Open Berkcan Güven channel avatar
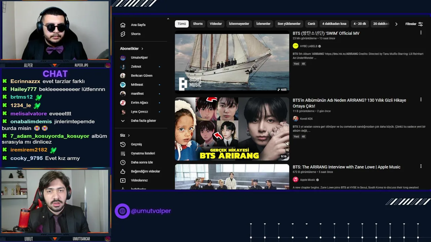 coord(123,76)
